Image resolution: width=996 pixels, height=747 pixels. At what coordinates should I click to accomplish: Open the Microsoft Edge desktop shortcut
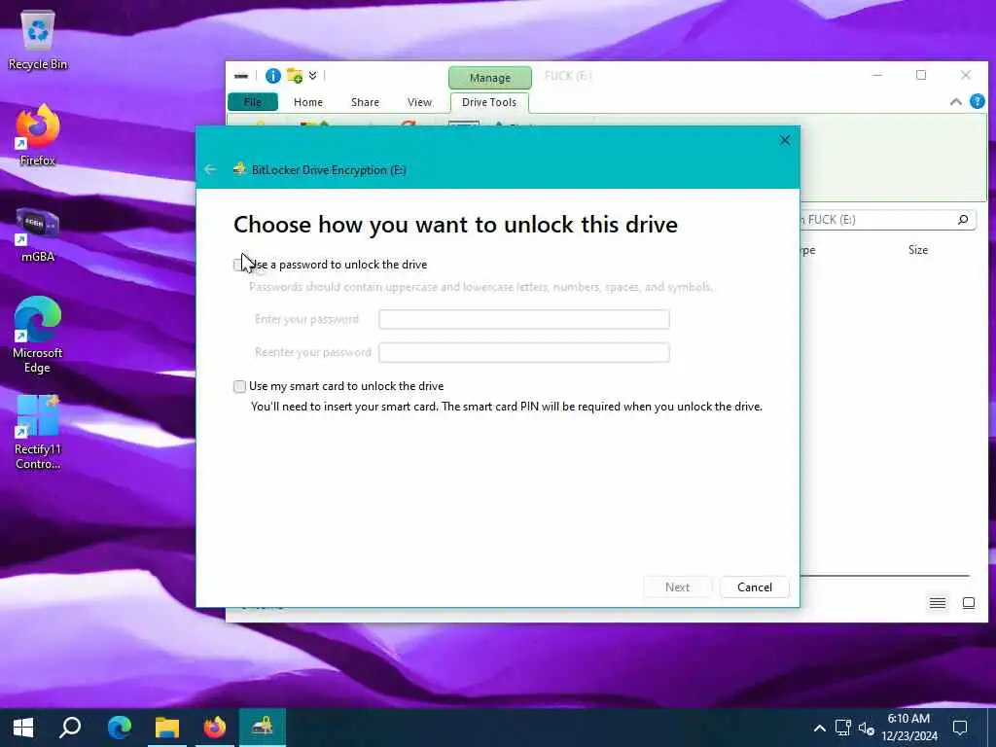(38, 335)
